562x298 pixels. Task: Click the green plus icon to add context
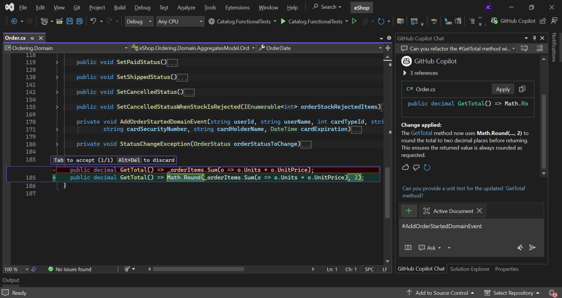coord(409,211)
